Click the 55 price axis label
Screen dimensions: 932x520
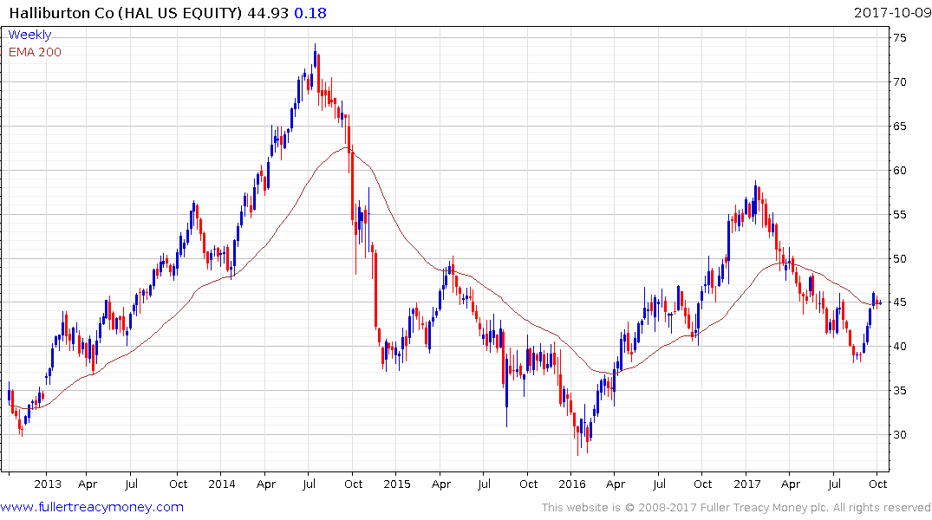[x=899, y=215]
